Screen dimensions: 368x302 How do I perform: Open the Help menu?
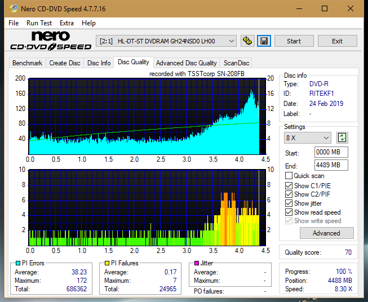(x=88, y=23)
